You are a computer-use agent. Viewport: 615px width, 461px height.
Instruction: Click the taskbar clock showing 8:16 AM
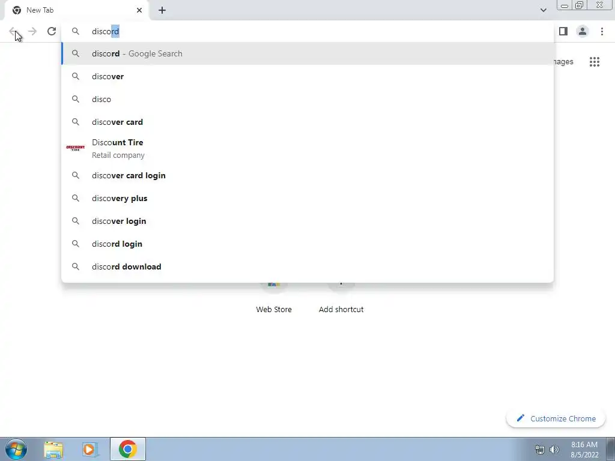click(584, 450)
